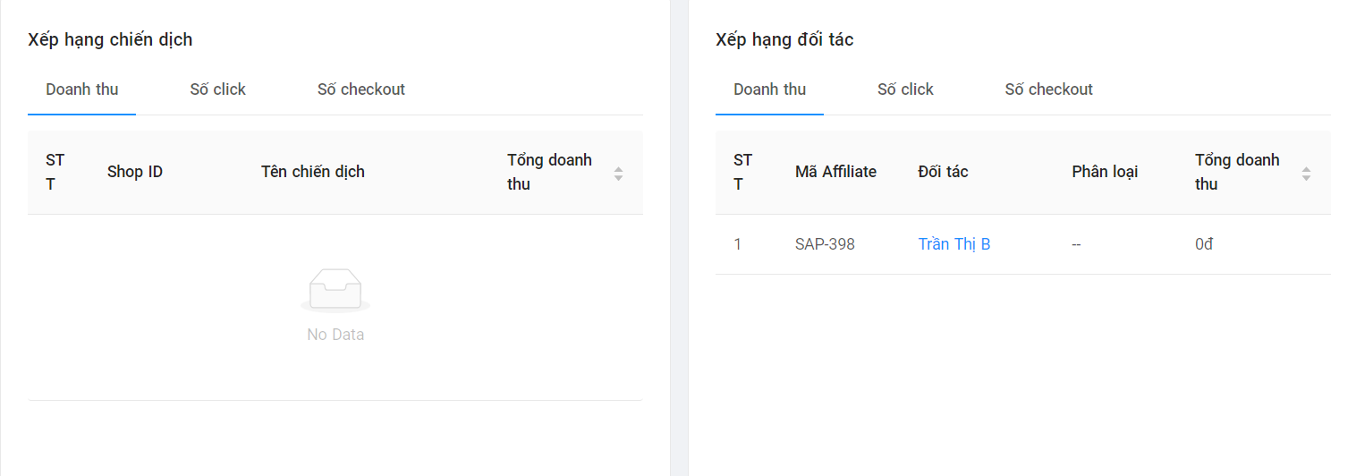The image size is (1356, 476).
Task: Click the Tổng doanh thu header in campaign table
Action: (549, 172)
